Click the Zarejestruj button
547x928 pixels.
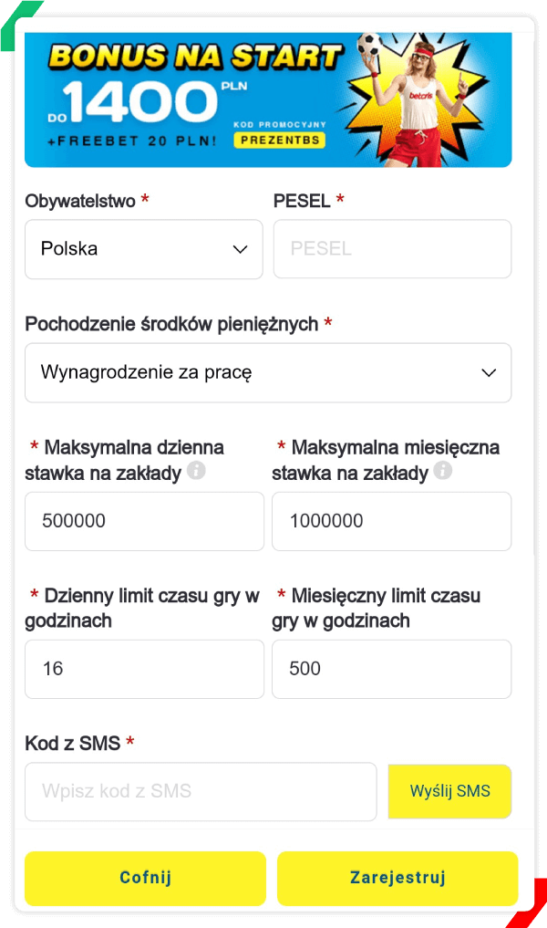pyautogui.click(x=397, y=879)
